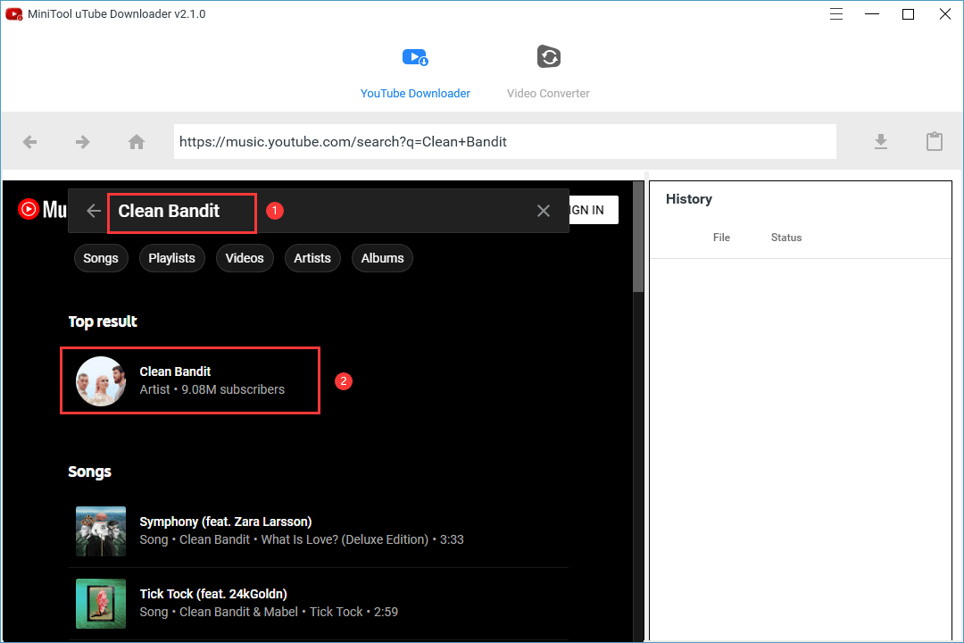Screen dimensions: 964x643
Task: Open the YouTube Downloader tab icon
Action: [415, 56]
